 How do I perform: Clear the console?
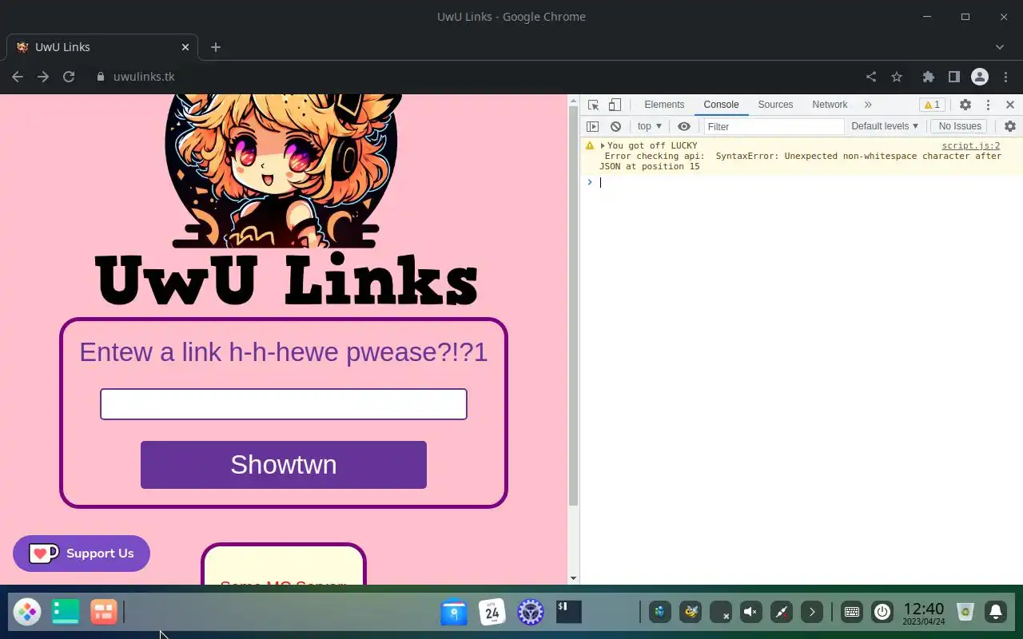[615, 126]
